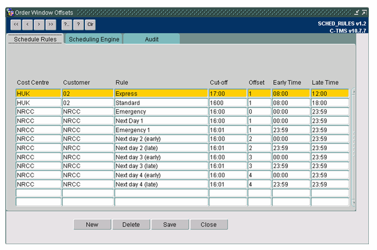Click the table's vertical scrollbar

[354, 147]
